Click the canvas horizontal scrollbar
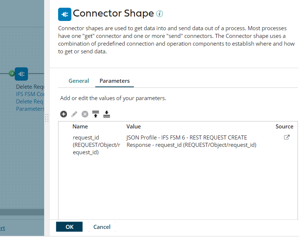Viewport: 299px width, 237px height. click(x=22, y=212)
